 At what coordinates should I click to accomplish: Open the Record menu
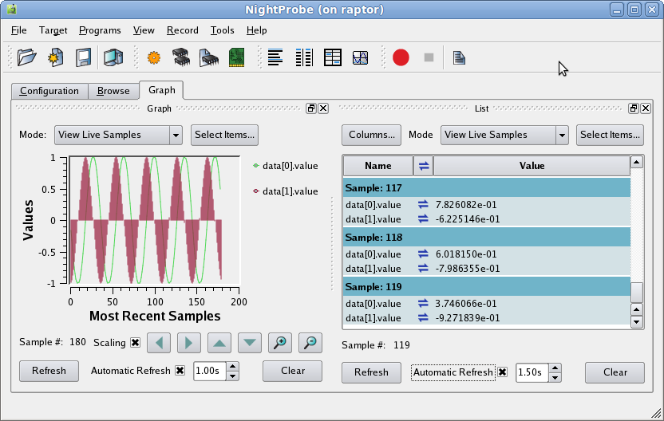[x=182, y=30]
